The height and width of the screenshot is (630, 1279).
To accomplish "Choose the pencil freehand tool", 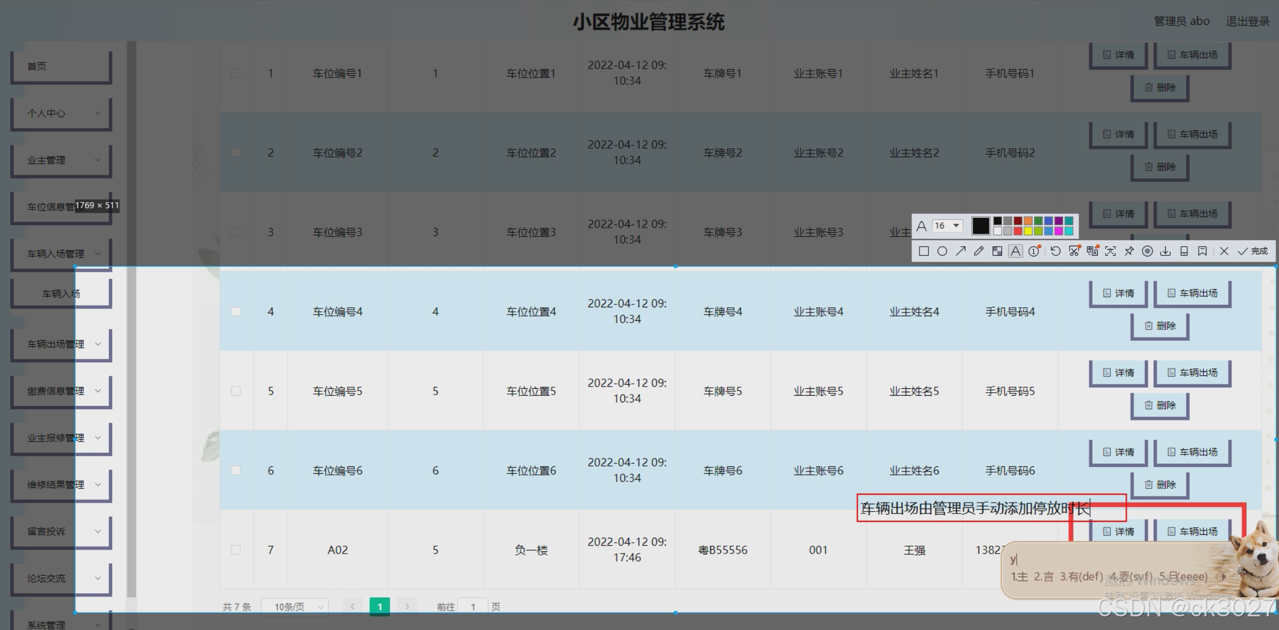I will click(979, 251).
